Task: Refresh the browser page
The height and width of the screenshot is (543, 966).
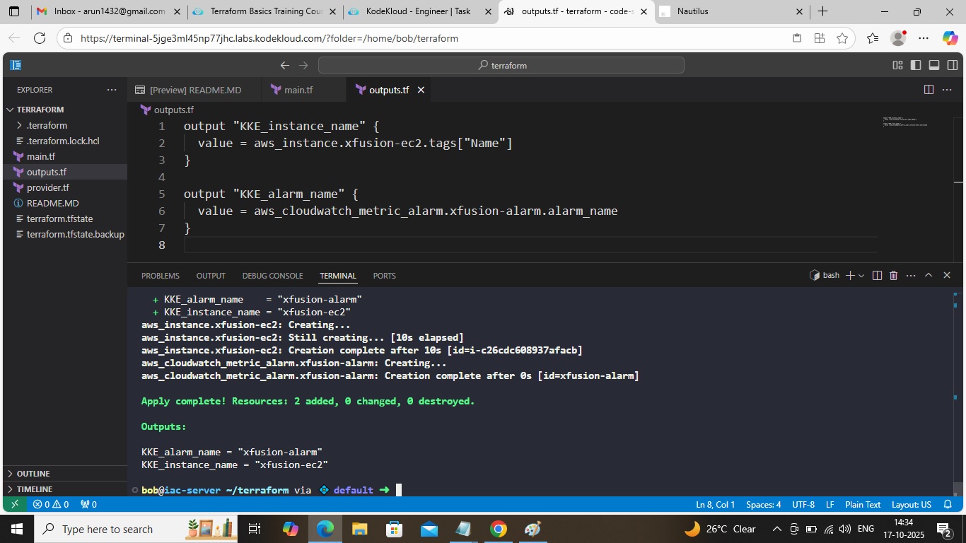Action: click(x=40, y=38)
